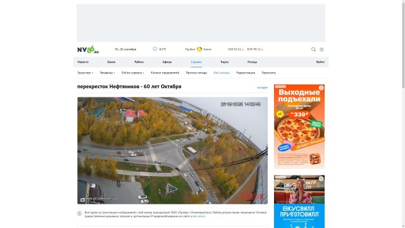
Task: Go to the Работа section
Action: [139, 62]
